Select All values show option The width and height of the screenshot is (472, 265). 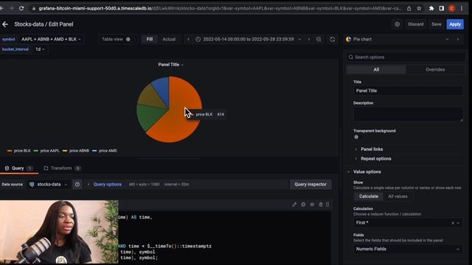(398, 197)
